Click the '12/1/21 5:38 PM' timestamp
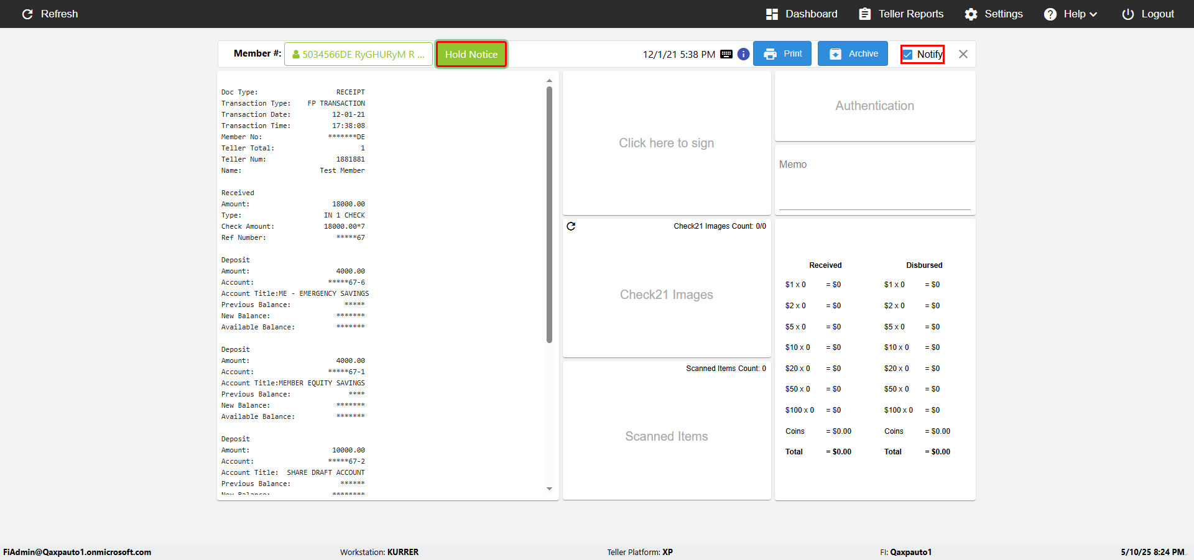This screenshot has width=1194, height=560. coord(678,55)
